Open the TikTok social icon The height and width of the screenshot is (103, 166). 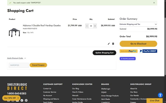(22, 100)
